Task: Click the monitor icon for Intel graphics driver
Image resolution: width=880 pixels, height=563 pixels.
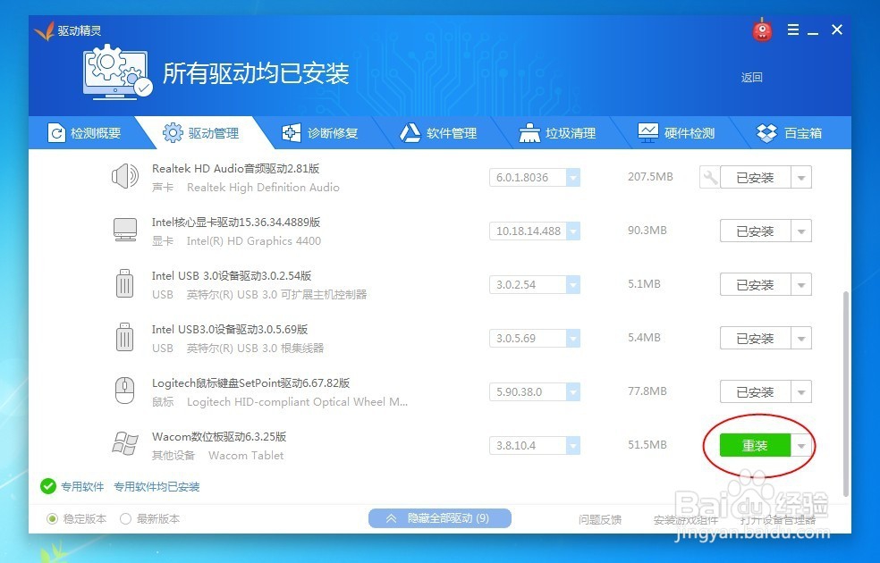Action: pyautogui.click(x=124, y=230)
